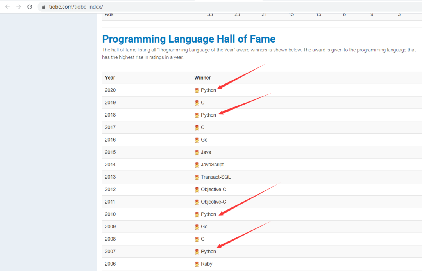Select Python winner text for 2018

(x=208, y=115)
